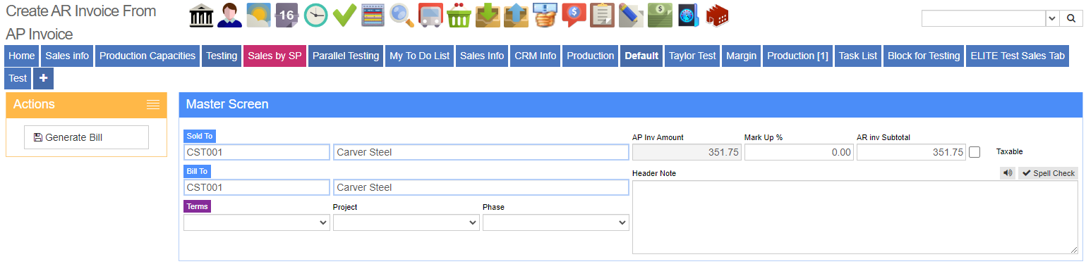Focus the Mark Up % field
Image resolution: width=1086 pixels, height=264 pixels.
pos(799,152)
